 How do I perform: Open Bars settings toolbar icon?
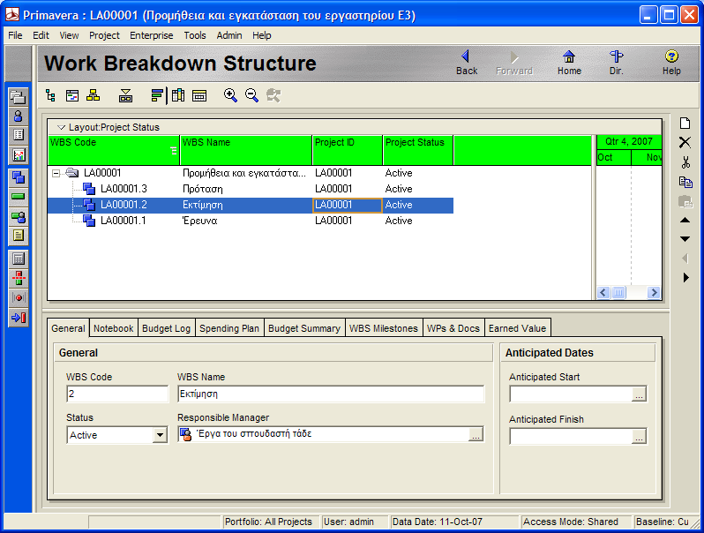[157, 95]
